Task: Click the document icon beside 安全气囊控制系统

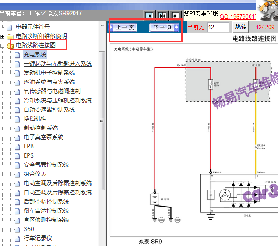Action: (x=18, y=165)
